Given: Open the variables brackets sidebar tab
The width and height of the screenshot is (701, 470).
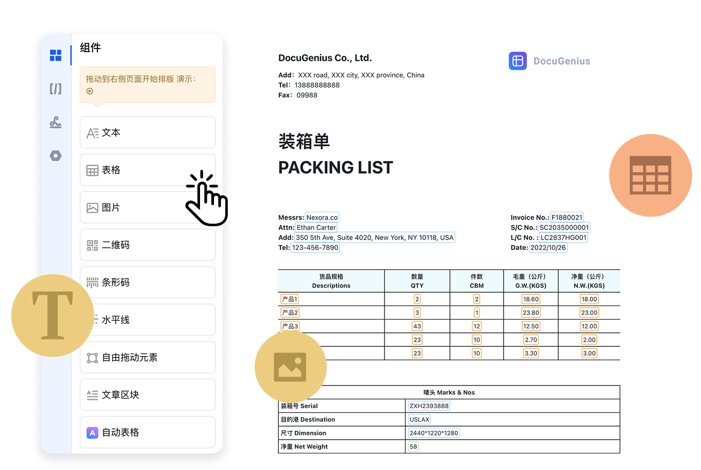Looking at the screenshot, I should 56,89.
